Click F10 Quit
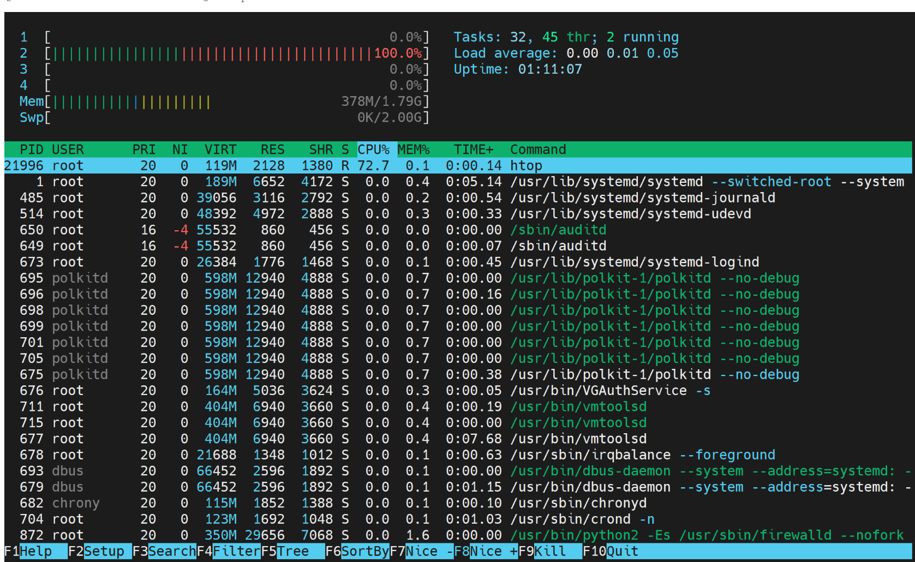915x562 pixels. click(x=622, y=552)
